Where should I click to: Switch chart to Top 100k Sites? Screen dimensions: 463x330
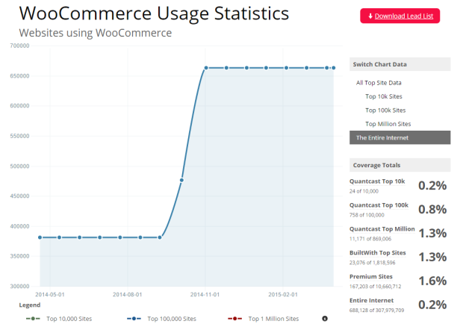click(385, 110)
